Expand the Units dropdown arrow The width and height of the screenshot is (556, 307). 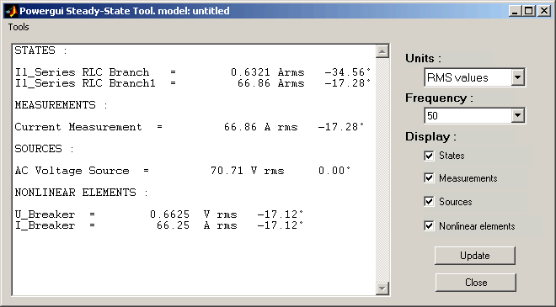pos(517,77)
